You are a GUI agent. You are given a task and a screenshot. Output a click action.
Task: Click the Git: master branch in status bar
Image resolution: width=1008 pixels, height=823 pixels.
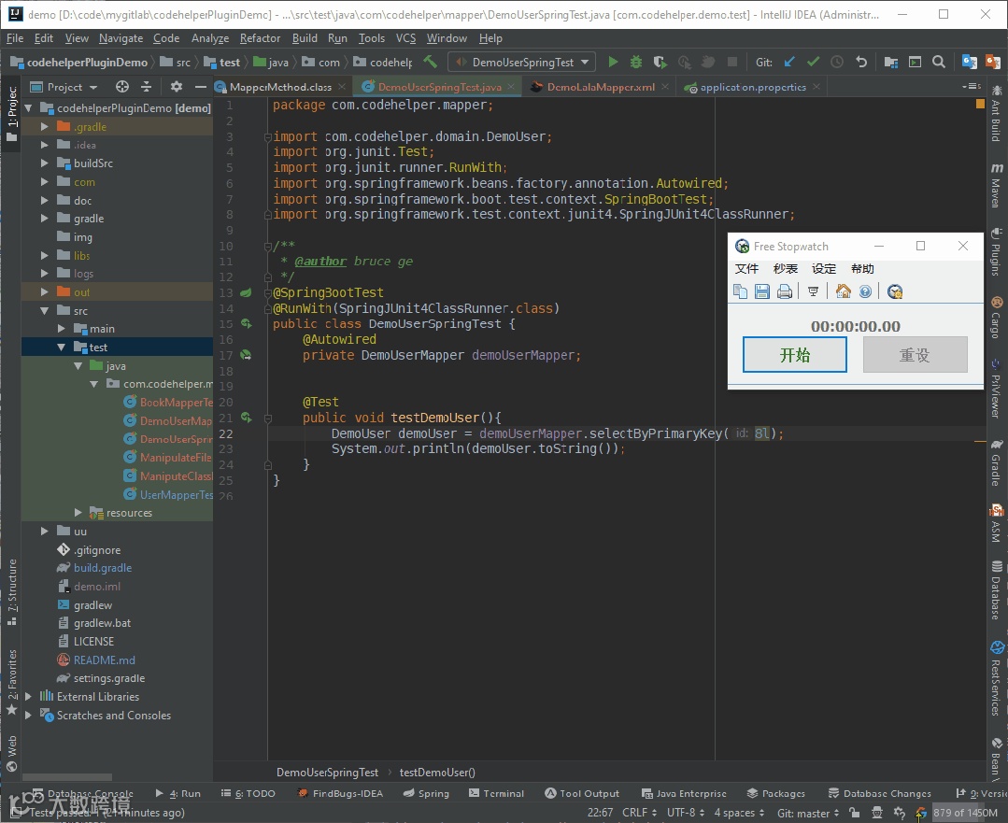[x=802, y=813]
